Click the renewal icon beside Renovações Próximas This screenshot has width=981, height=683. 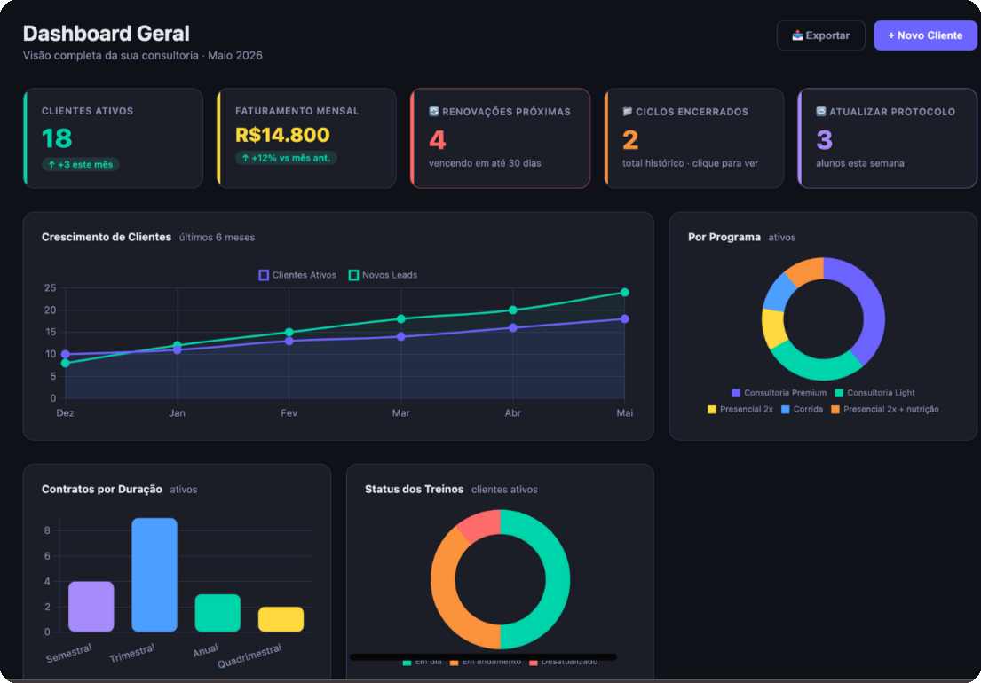[433, 111]
